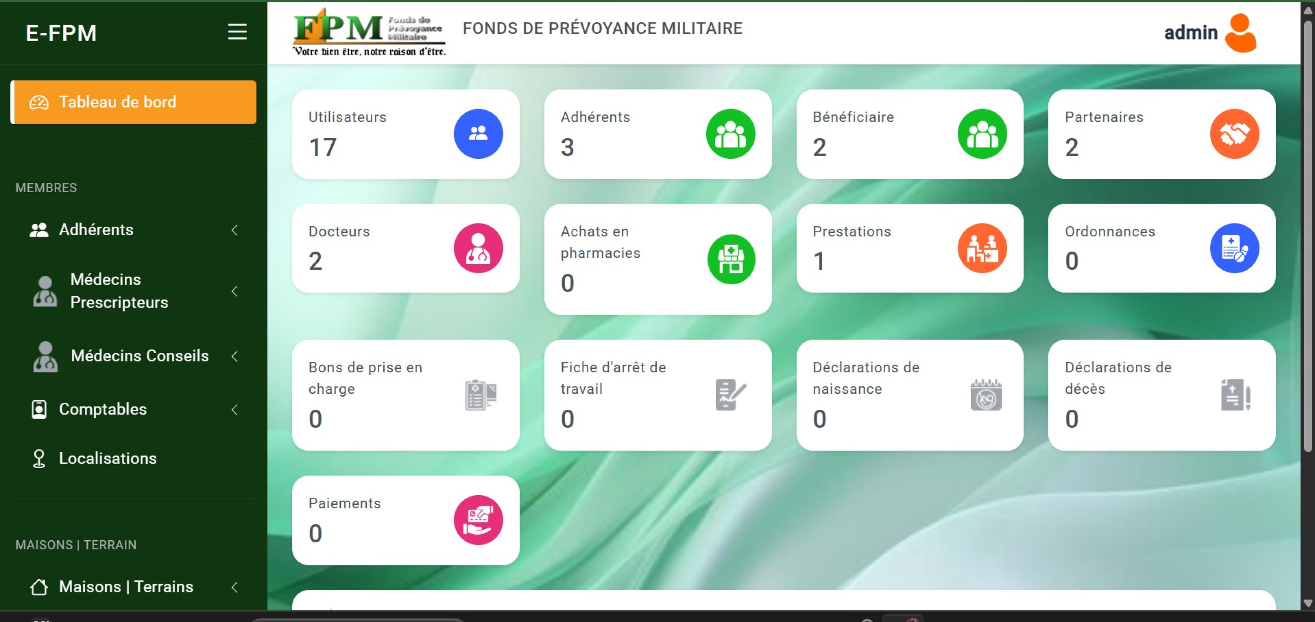Image resolution: width=1315 pixels, height=622 pixels.
Task: Click the orange Partenaires handshake icon
Action: (x=1234, y=134)
